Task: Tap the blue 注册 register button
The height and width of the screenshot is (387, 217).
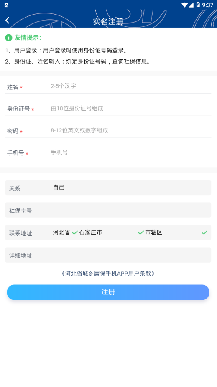Action: coord(108,292)
